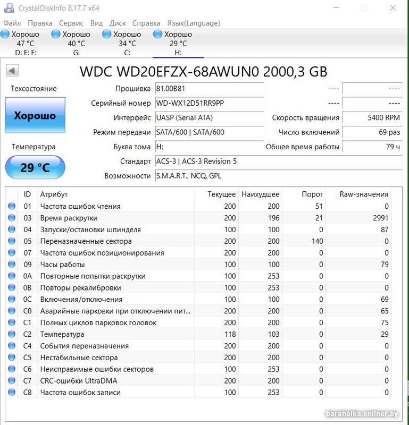Viewport: 409px width, 425px height.
Task: Switch to disk tab labeled 34 °C
Action: 127,44
